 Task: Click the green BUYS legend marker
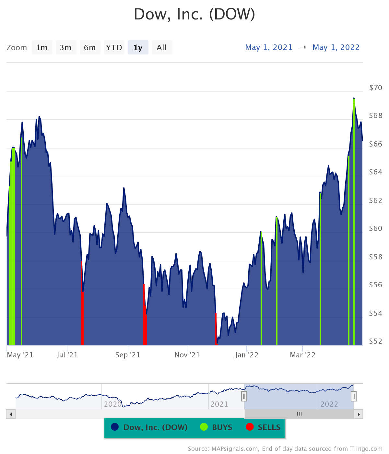(204, 427)
